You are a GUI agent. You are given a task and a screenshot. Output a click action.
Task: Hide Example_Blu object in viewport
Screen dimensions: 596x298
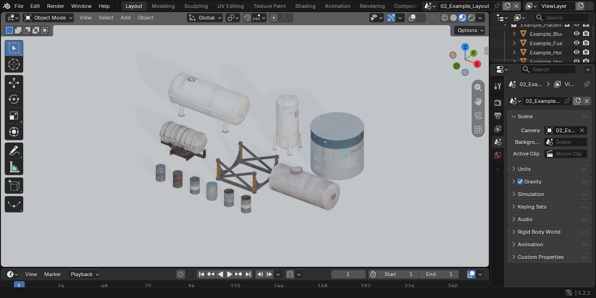[x=577, y=34]
